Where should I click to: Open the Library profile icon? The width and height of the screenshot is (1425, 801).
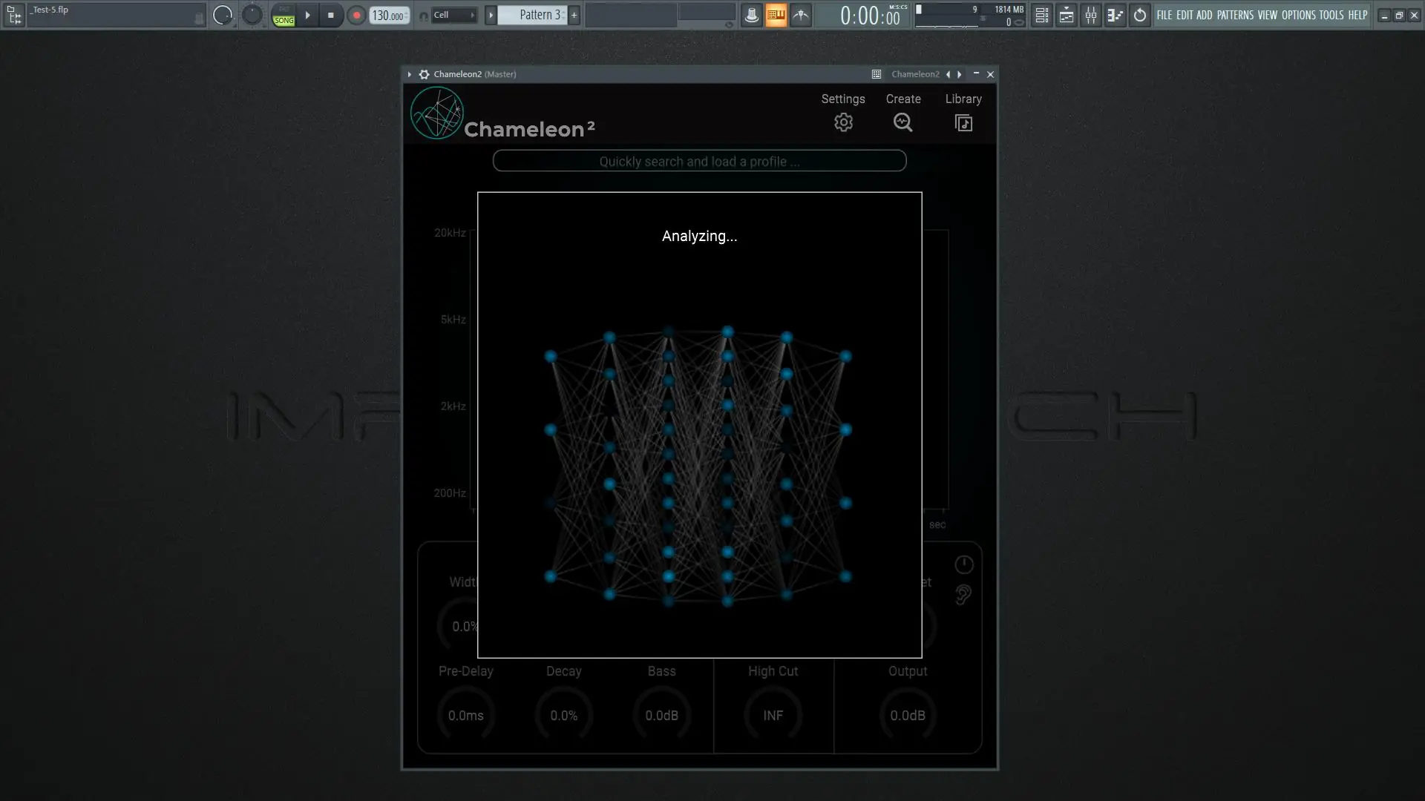[x=963, y=122]
